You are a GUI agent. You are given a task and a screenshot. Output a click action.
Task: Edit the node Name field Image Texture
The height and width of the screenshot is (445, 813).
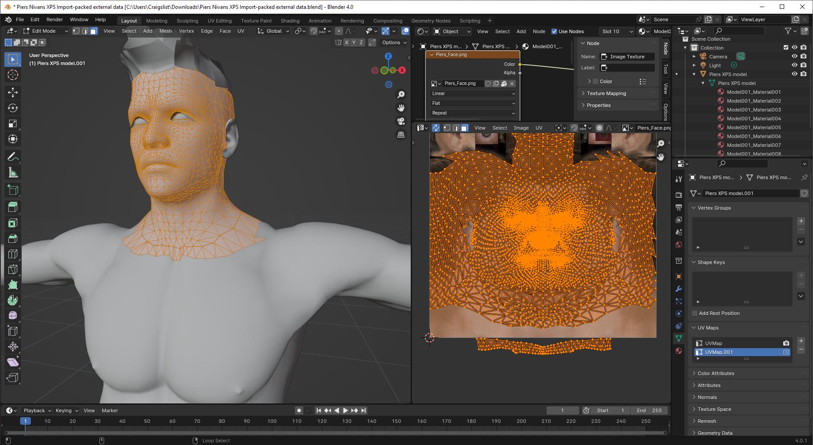627,57
